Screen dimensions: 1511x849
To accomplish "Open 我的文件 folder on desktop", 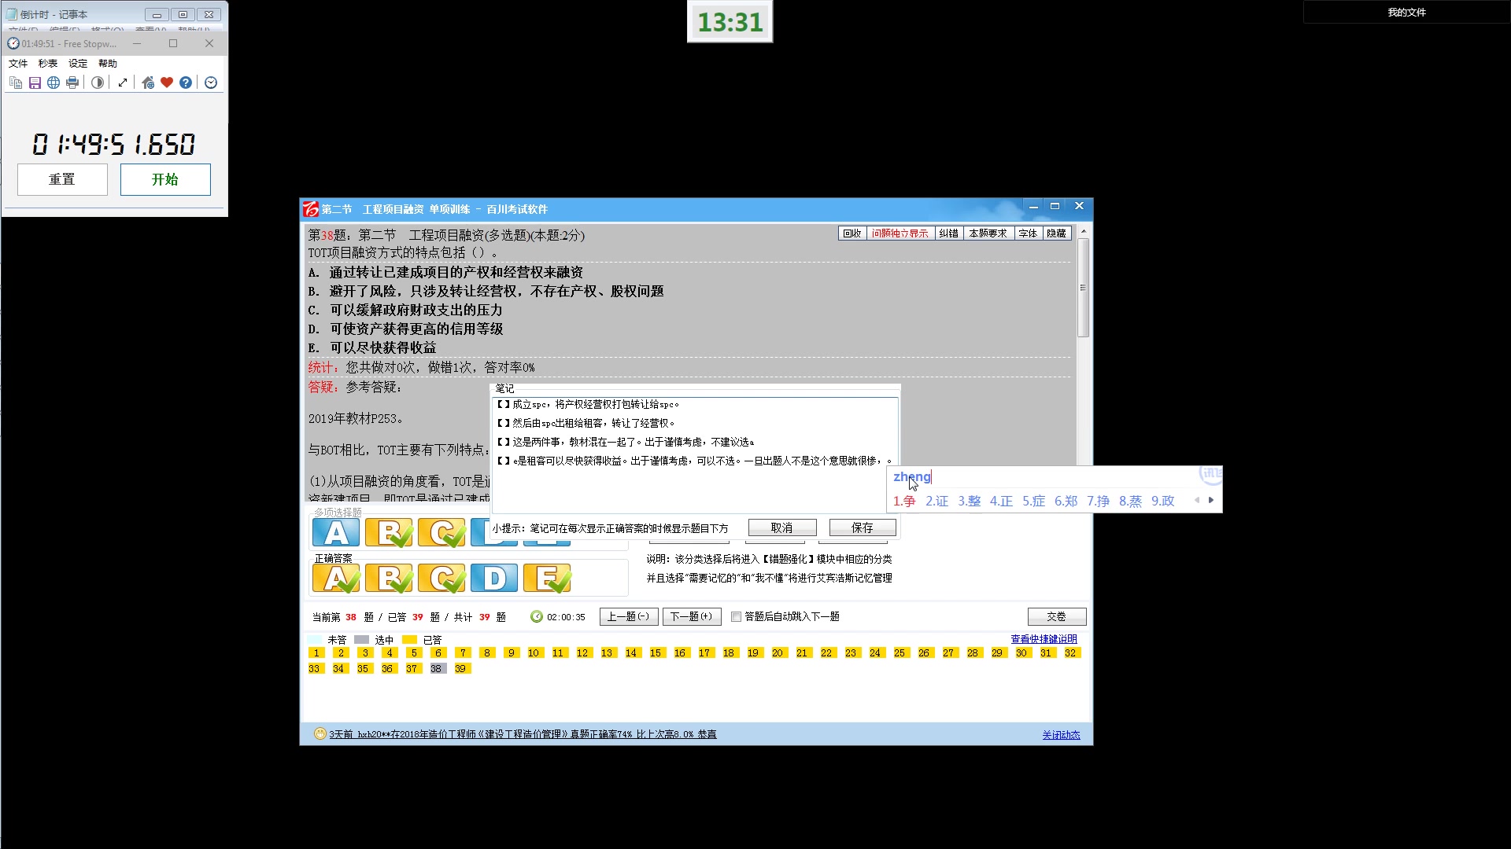I will [1406, 12].
